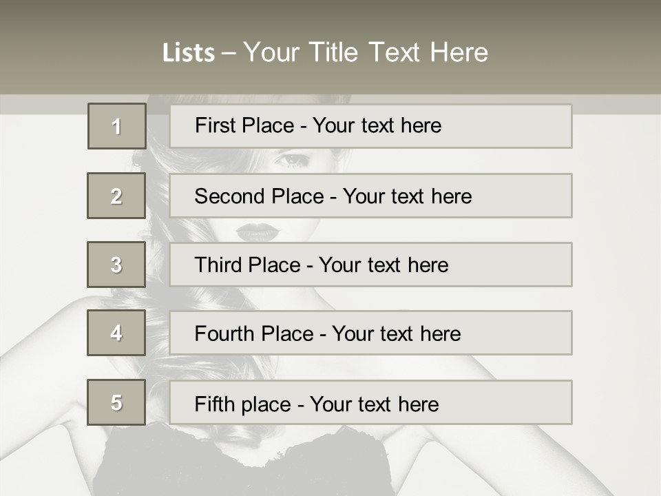The image size is (661, 496).
Task: Click the 'Second Place - Your text here' box
Action: (x=370, y=196)
